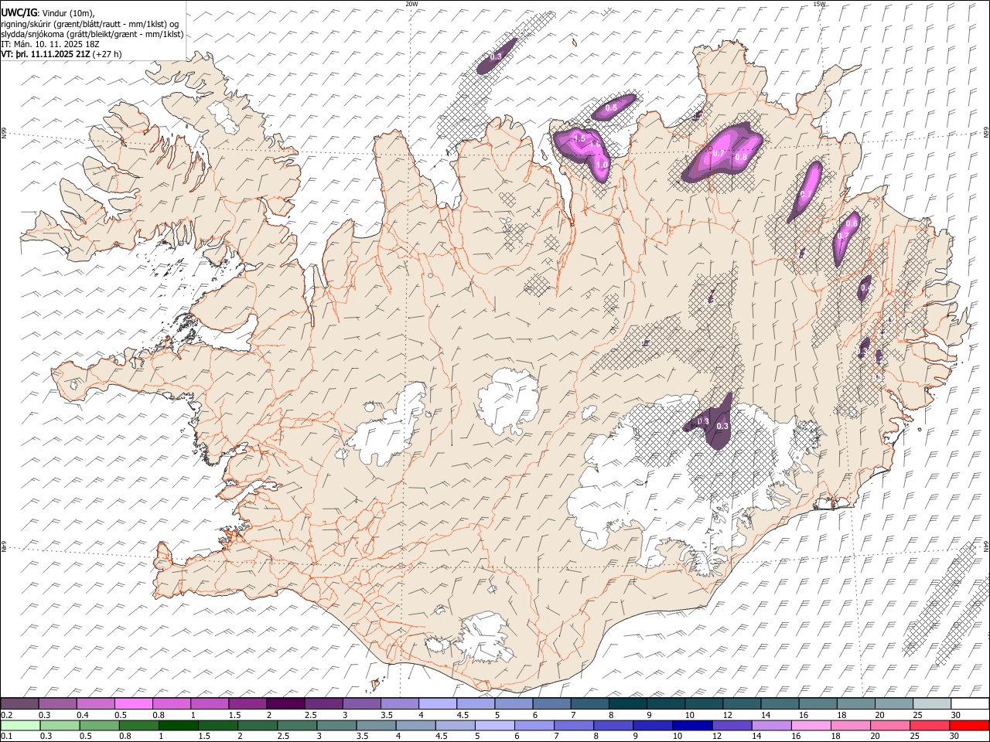Click the grey-blue 4 rain legend swatch
Viewport: 990px width, 742px height.
click(x=415, y=725)
